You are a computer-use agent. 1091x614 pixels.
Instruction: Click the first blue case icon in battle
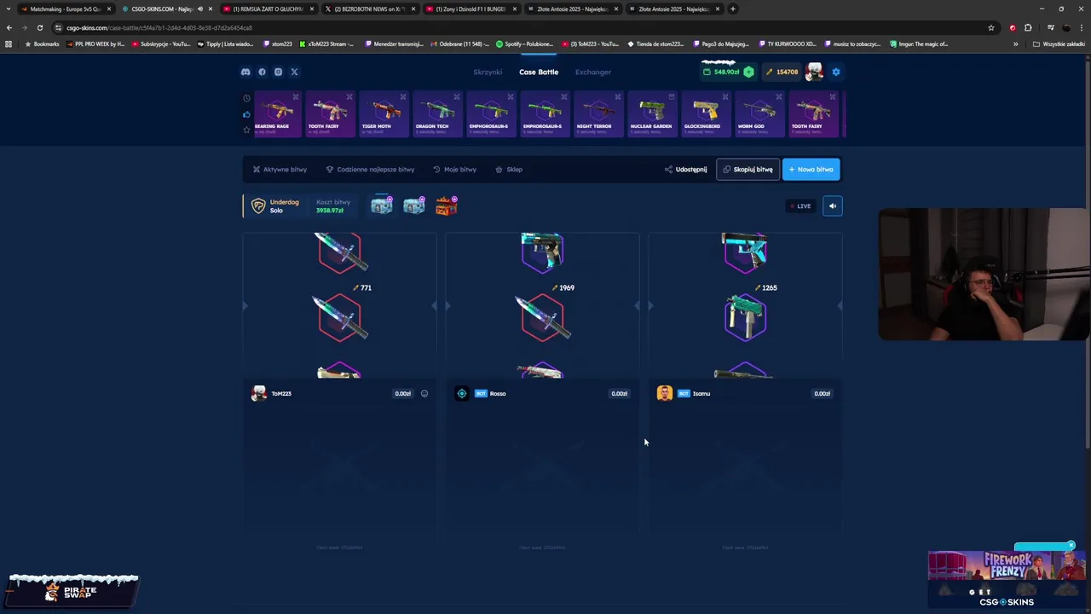[x=381, y=206]
